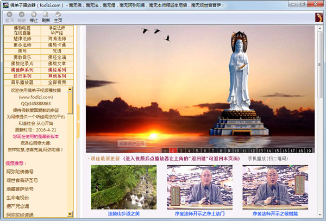Switch banner to slide 19
This screenshot has width=326, height=221.
(x=309, y=150)
